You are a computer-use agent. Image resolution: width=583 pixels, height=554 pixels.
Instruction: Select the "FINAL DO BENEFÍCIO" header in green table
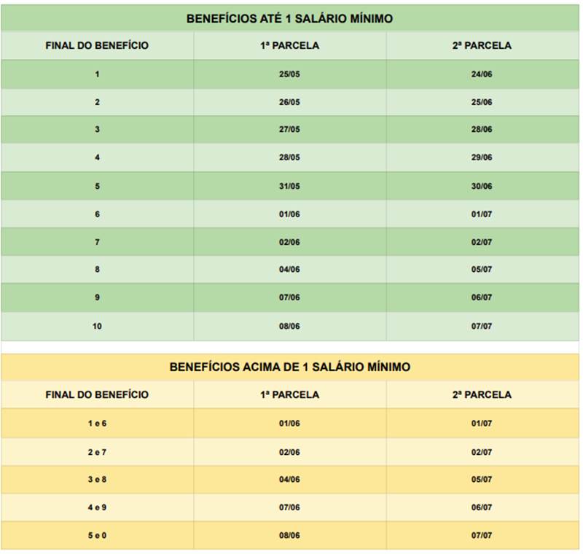[97, 45]
